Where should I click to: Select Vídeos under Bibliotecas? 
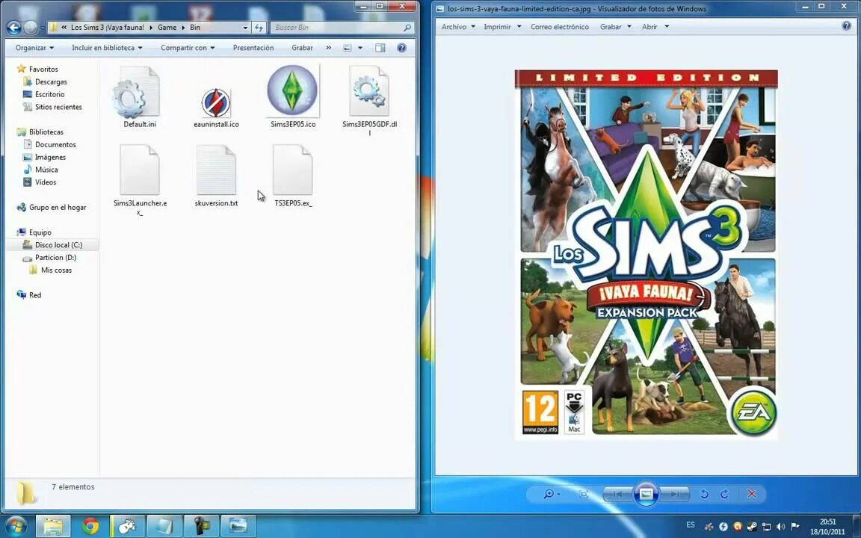tap(46, 182)
